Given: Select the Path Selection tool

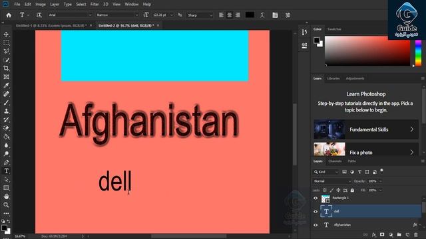Looking at the screenshot, I should pos(6,180).
